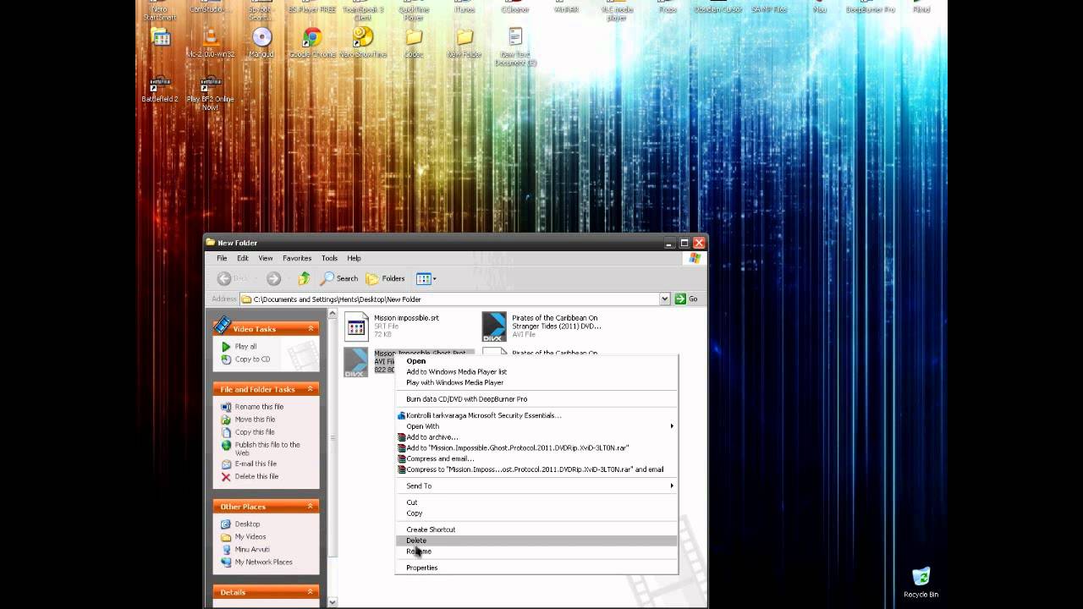
Task: Choose Compress and email... entry
Action: 536,458
